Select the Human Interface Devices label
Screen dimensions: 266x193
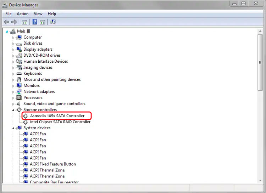pyautogui.click(x=46, y=61)
